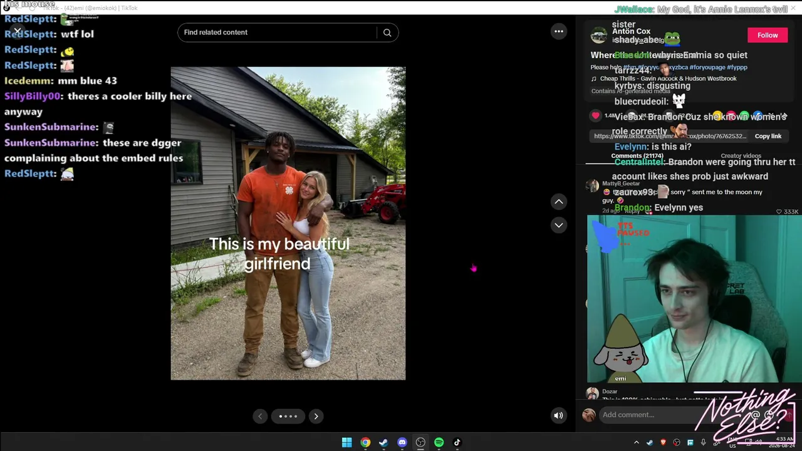Image resolution: width=802 pixels, height=451 pixels.
Task: Show the next photo in the carousel
Action: coord(316,416)
